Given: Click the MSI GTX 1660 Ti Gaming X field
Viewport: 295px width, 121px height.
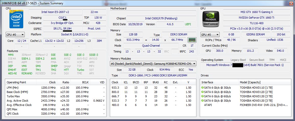Looking at the screenshot, I should [257, 12].
